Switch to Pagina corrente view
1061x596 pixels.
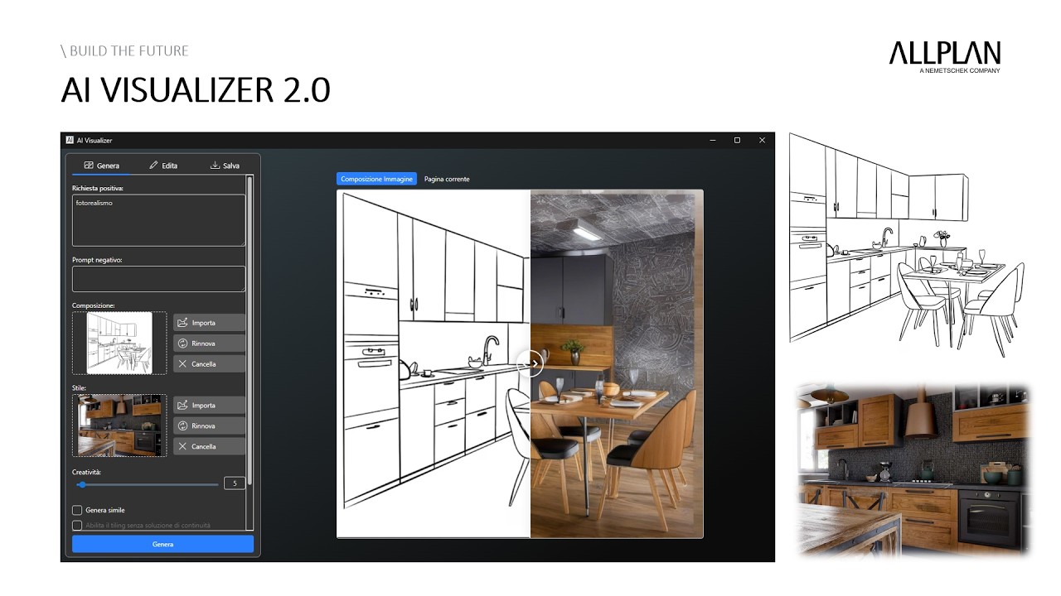[447, 179]
